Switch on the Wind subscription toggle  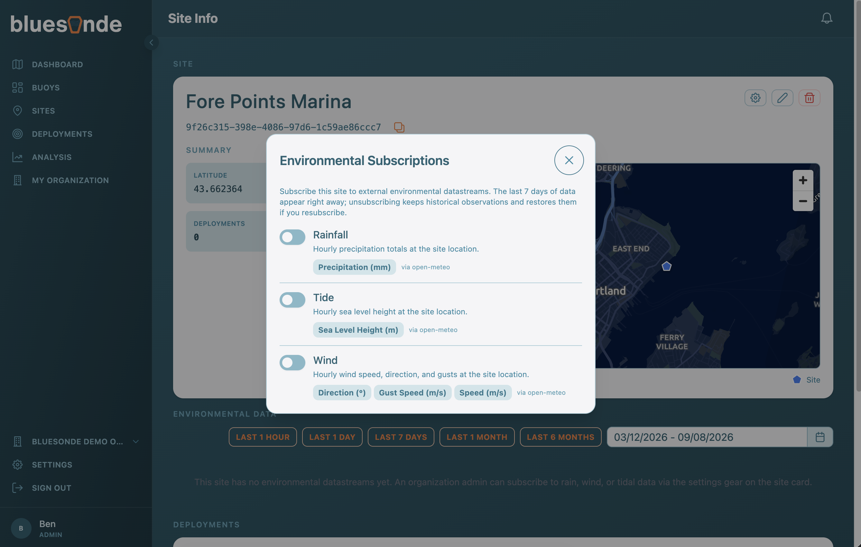292,362
